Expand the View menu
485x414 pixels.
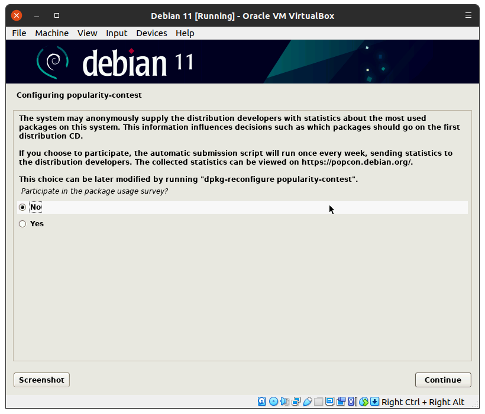click(x=87, y=33)
